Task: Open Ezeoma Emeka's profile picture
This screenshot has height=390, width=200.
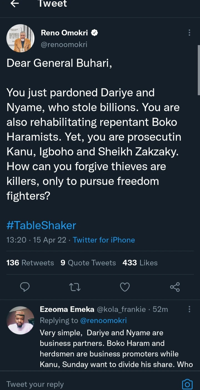Action: [x=20, y=320]
